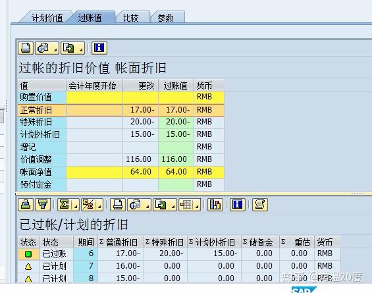Click the 储备金 column header
Viewport: 372px width, 293px height.
tap(260, 242)
